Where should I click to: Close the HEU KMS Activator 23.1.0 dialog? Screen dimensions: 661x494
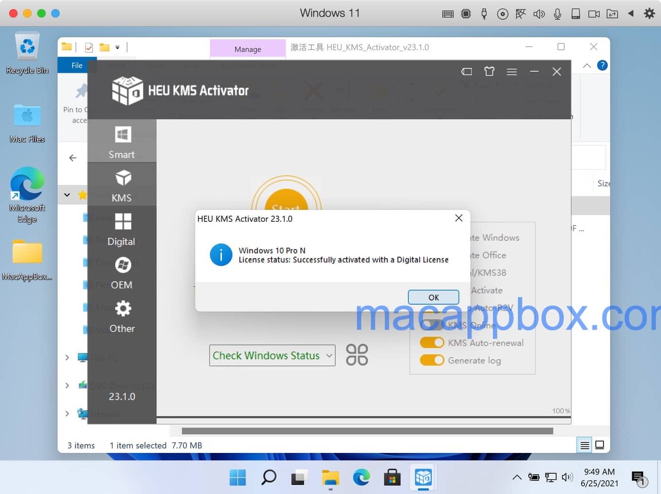(458, 218)
